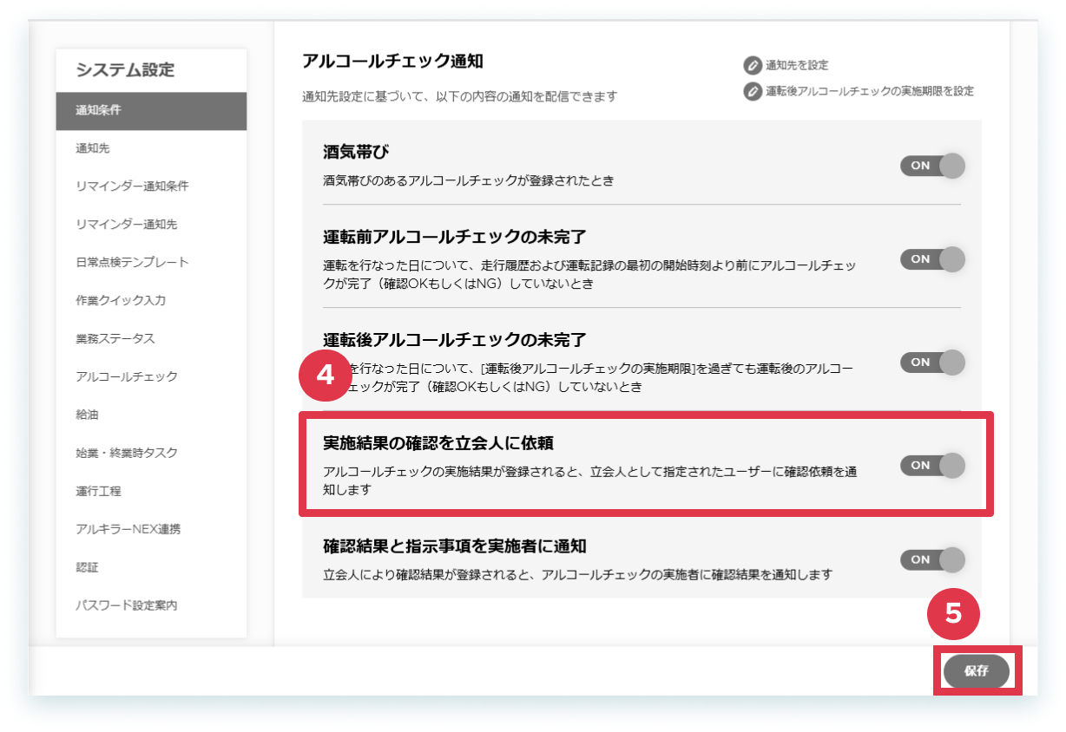Click the 運転前アルコールチェックの未完了 heading
Viewport: 1066px width, 732px height.
(x=455, y=238)
